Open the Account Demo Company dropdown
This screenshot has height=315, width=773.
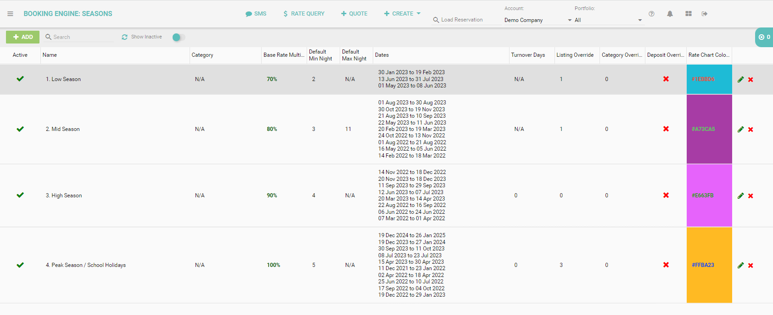pos(538,20)
